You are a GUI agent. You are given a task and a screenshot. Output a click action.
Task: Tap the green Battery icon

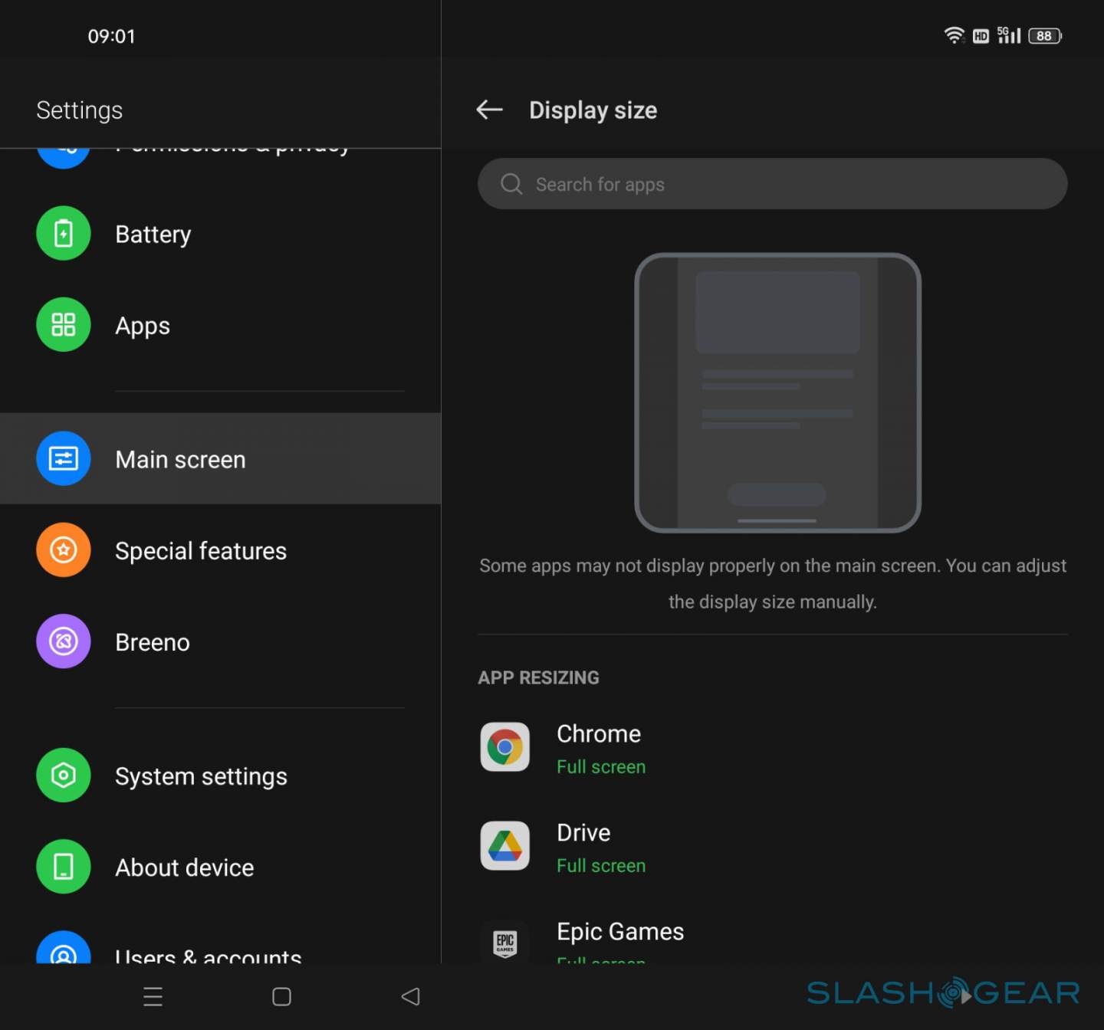[x=64, y=234]
